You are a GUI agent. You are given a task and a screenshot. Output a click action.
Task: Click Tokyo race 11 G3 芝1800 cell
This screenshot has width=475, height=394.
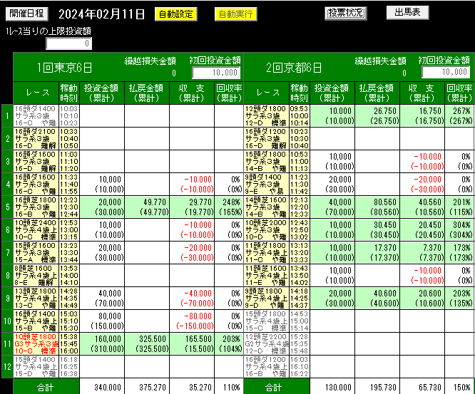(x=36, y=343)
